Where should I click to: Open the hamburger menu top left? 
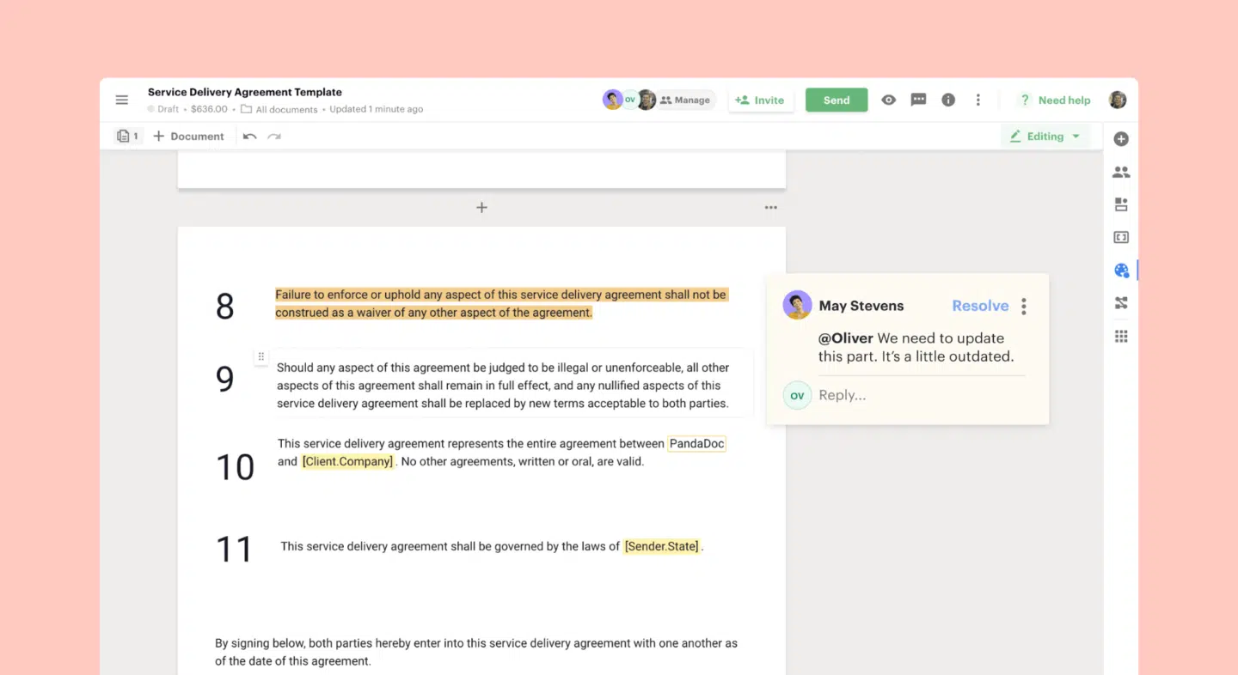pyautogui.click(x=121, y=100)
